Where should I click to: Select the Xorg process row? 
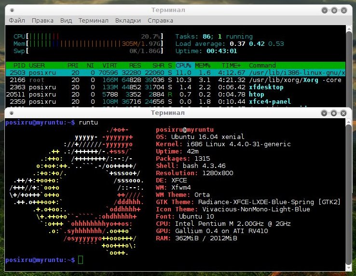(176, 80)
